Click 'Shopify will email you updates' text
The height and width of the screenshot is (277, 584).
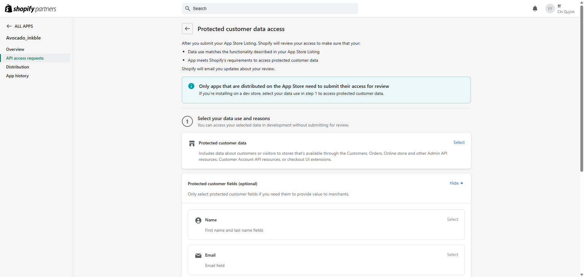click(x=228, y=69)
